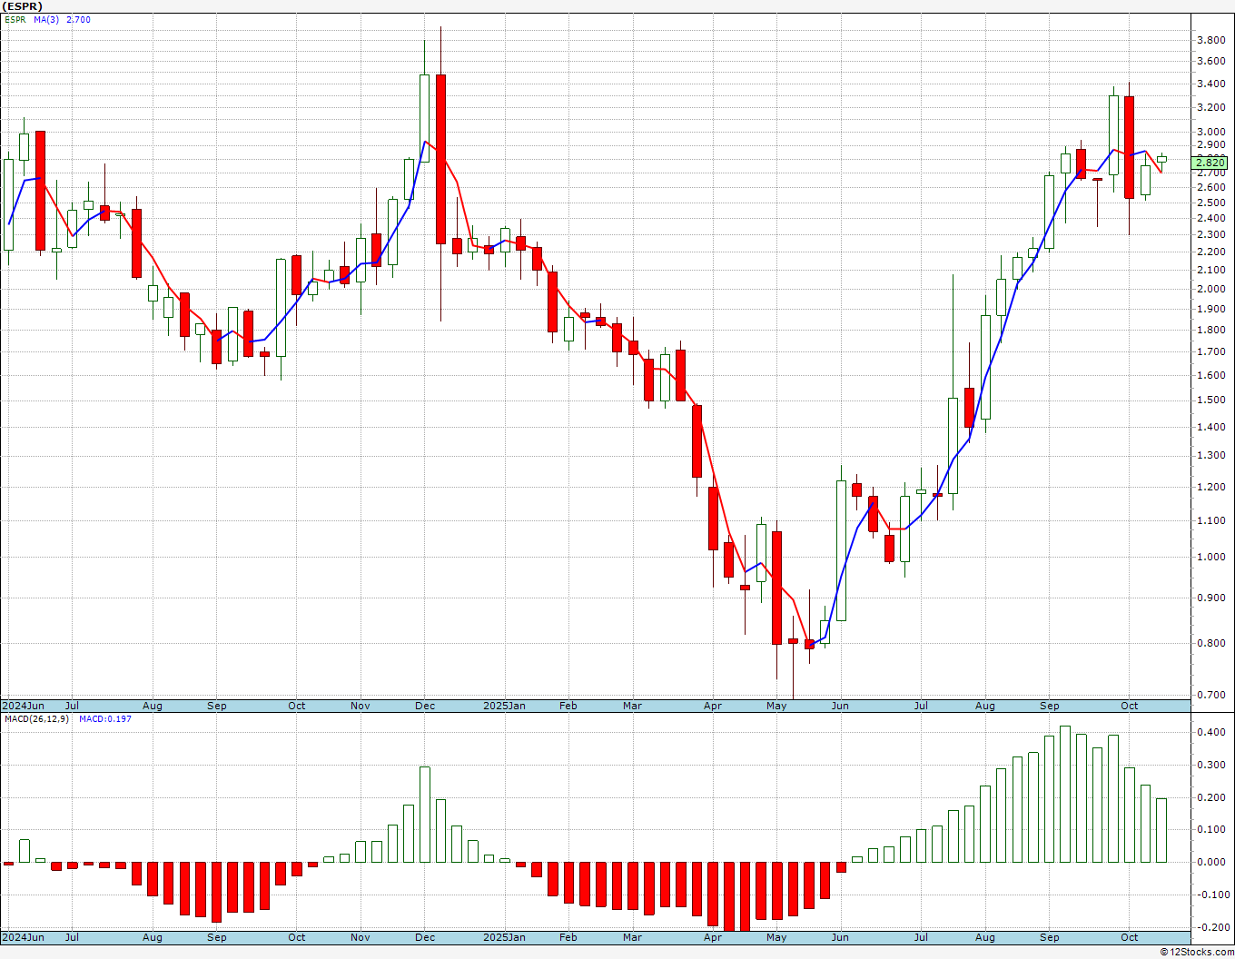Image resolution: width=1235 pixels, height=959 pixels.
Task: Click the 0.900 price axis label
Action: coord(1211,598)
